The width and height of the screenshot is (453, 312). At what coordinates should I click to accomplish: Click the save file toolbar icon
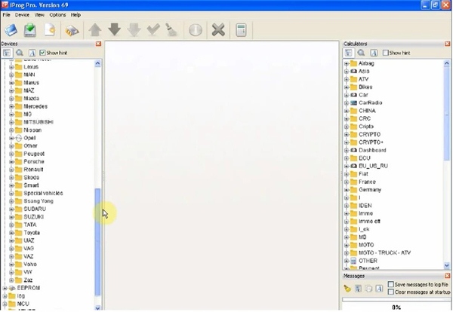pos(29,30)
